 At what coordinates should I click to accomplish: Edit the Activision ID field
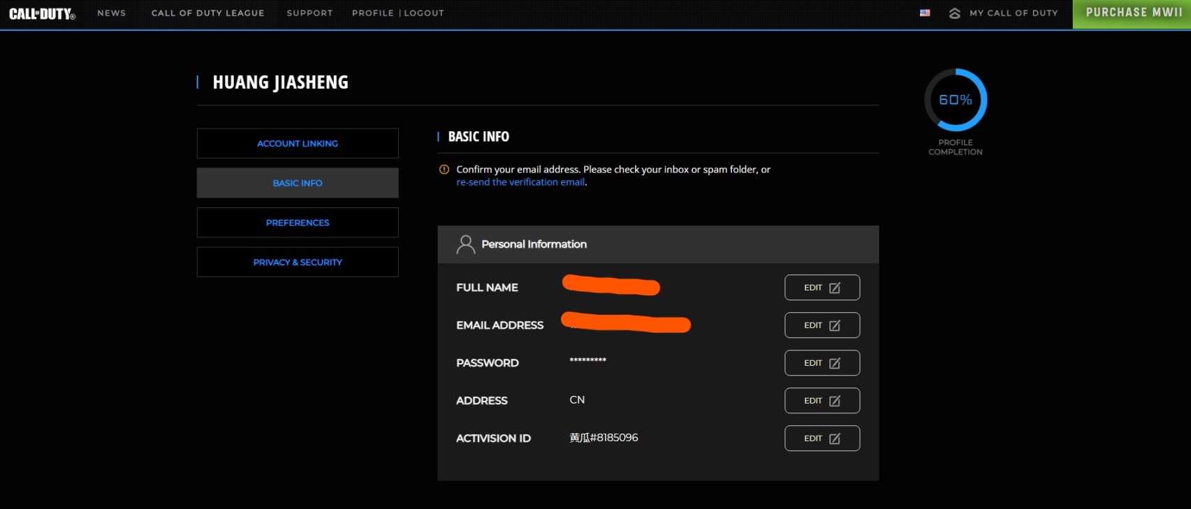(x=822, y=438)
